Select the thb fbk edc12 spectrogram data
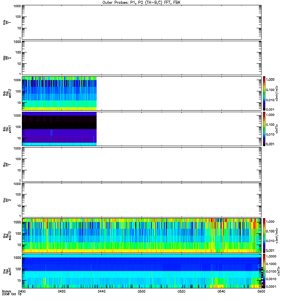The width and height of the screenshot is (283, 302). pos(59,93)
